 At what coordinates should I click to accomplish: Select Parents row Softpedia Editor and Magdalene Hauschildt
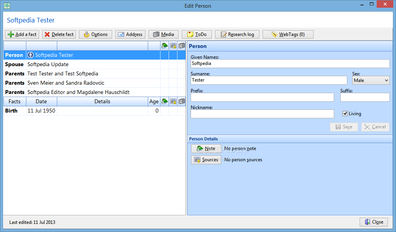tap(94, 92)
